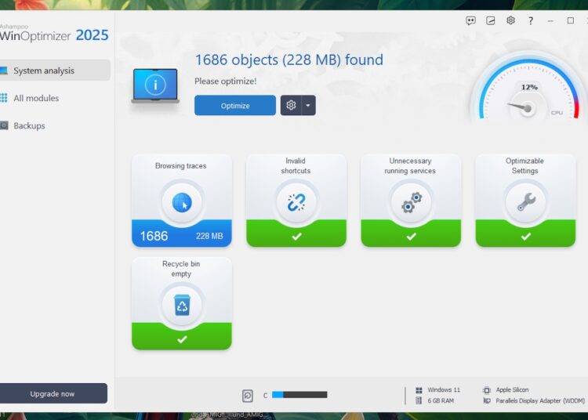Click Unnecessary running services checkmark bar
The height and width of the screenshot is (420, 588).
coord(411,235)
